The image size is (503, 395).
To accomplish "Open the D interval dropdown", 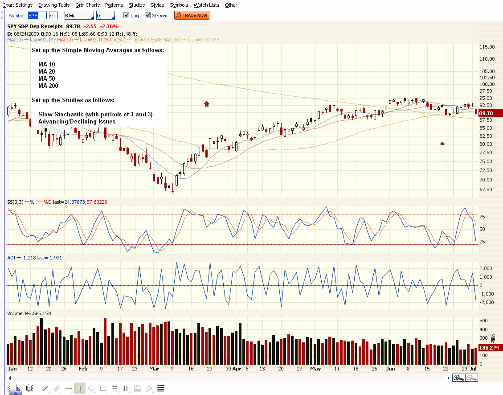I will click(106, 16).
